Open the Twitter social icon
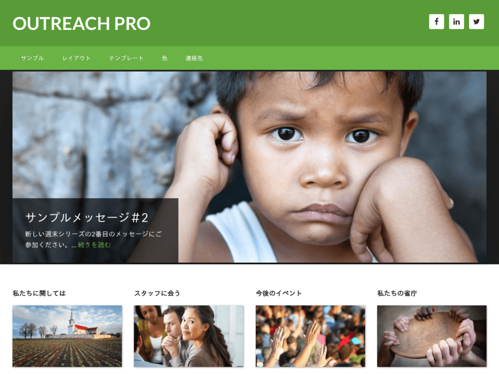This screenshot has width=499, height=374. 476,21
